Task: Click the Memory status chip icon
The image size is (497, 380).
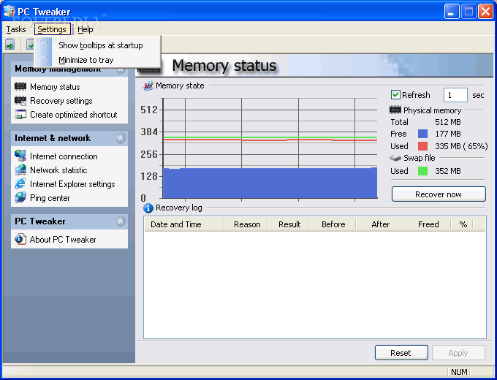Action: point(20,86)
